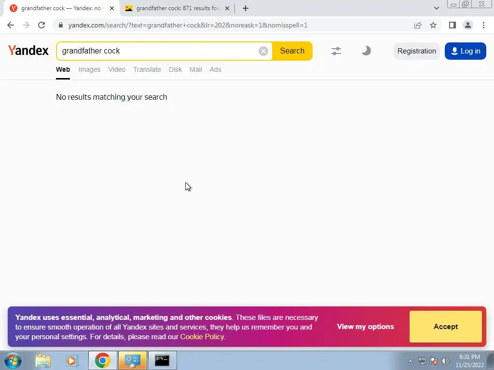Open the Control Panel taskbar icon
The height and width of the screenshot is (370, 494).
tap(133, 360)
